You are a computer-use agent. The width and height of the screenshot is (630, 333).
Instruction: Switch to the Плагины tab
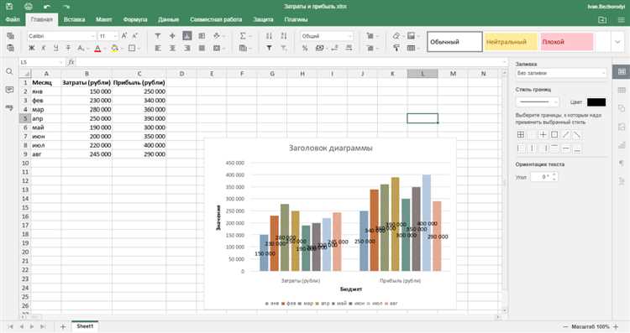[297, 19]
